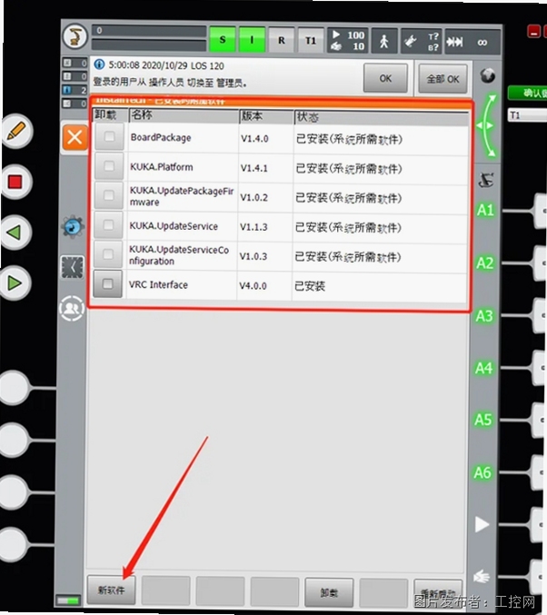Click the infinity increment indicator
Image resolution: width=547 pixels, height=615 pixels.
point(482,42)
